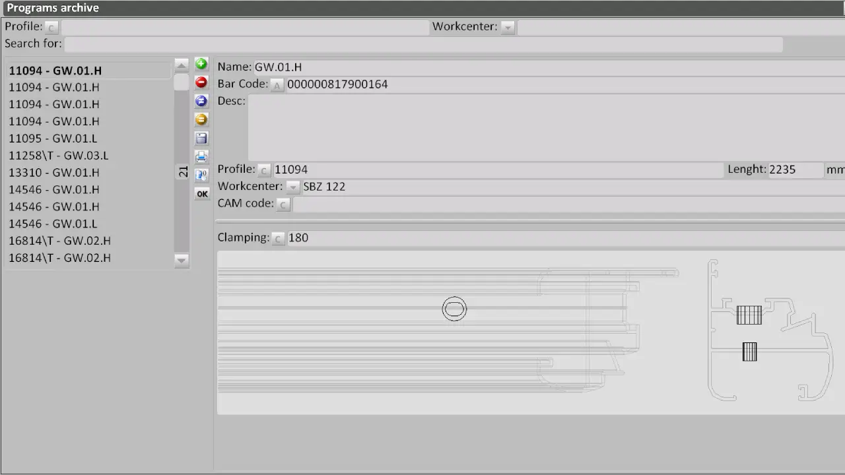845x475 pixels.
Task: Click the yellow equals duplicate icon
Action: [x=201, y=119]
